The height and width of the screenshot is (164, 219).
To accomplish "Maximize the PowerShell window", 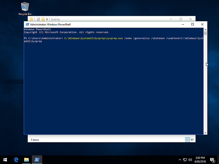I will point(193,24).
